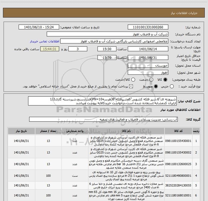This screenshot has height=201, width=208.
Task: Click the response deadline date 1401/06/14
Action: coord(148,49)
